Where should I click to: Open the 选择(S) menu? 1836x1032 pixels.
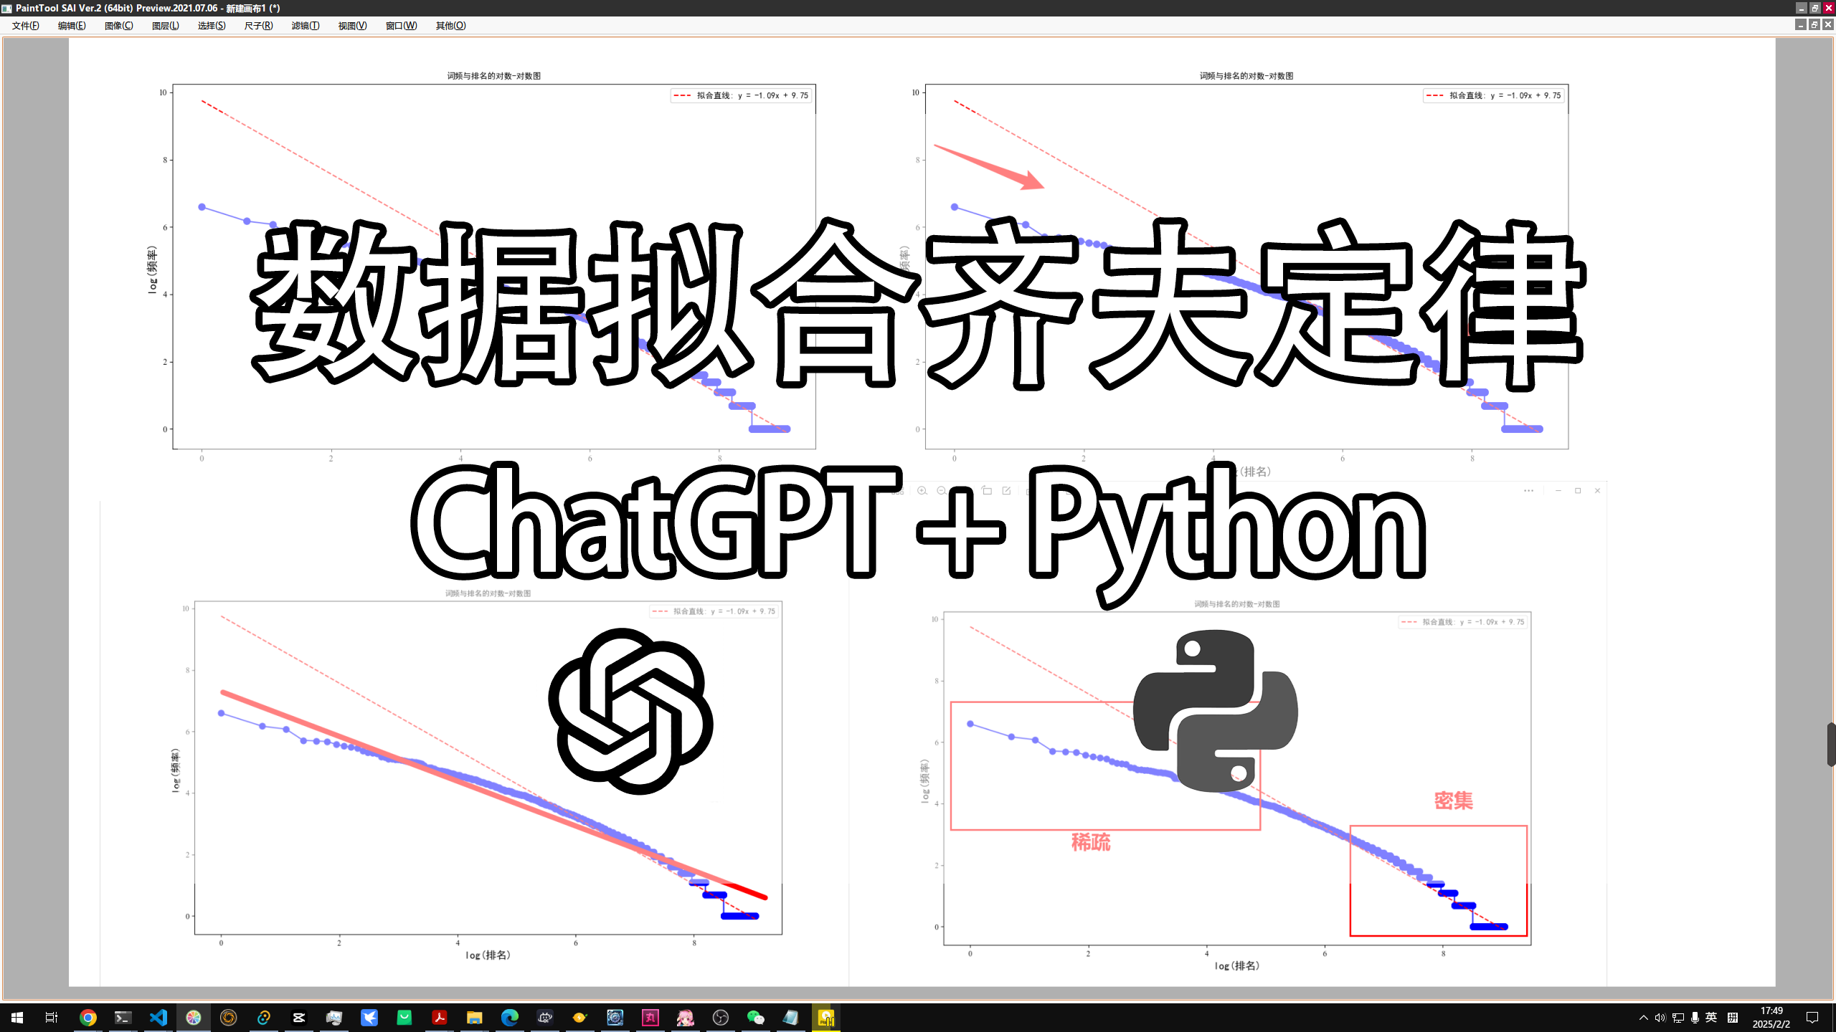coord(212,26)
